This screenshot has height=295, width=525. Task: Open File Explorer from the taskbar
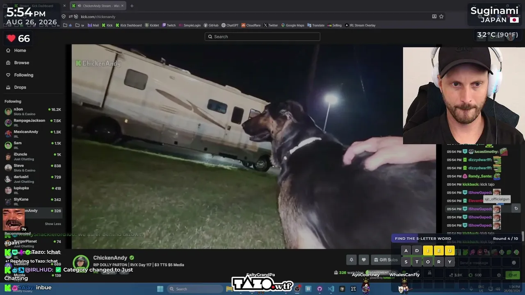pos(229,289)
